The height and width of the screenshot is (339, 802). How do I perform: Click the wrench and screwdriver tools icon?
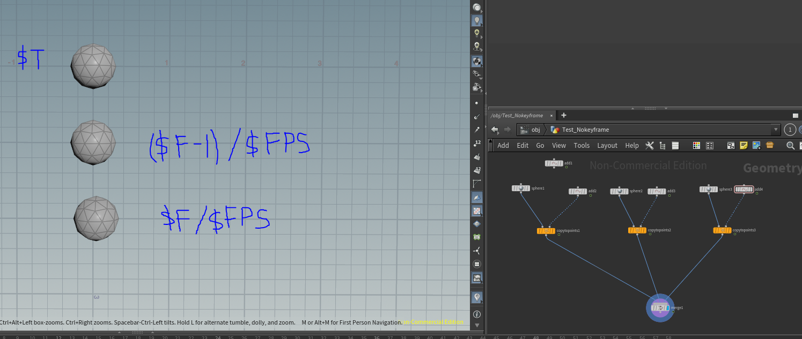(x=650, y=145)
